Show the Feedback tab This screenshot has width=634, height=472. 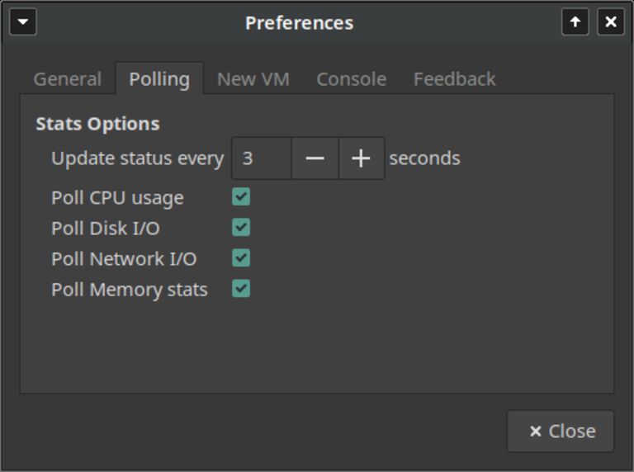click(455, 78)
